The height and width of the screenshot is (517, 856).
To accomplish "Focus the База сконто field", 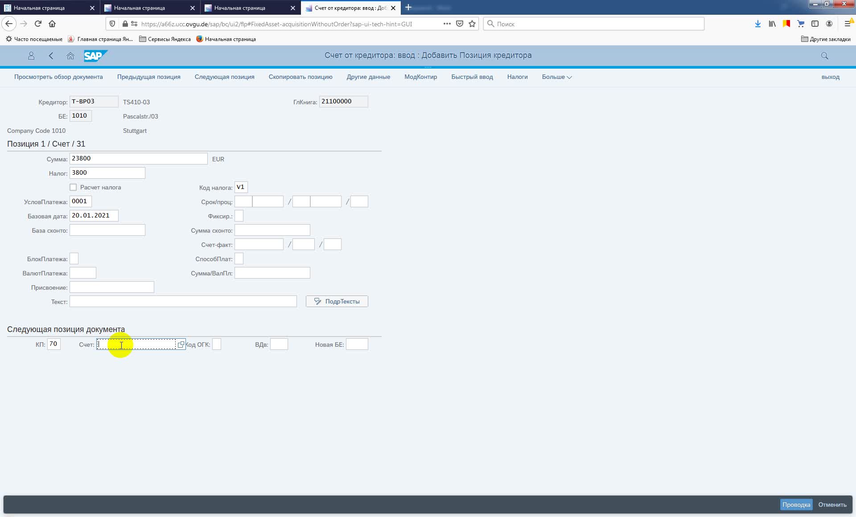I will (107, 230).
